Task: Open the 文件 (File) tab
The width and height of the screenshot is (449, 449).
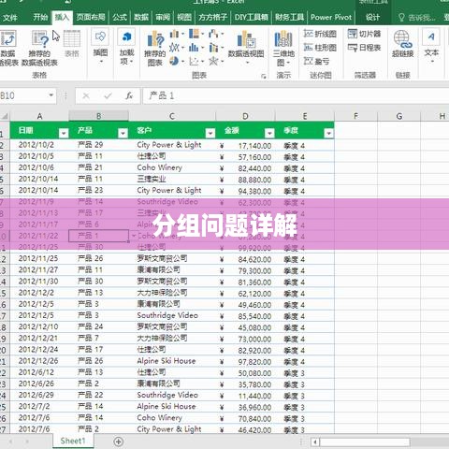Action: (9, 18)
